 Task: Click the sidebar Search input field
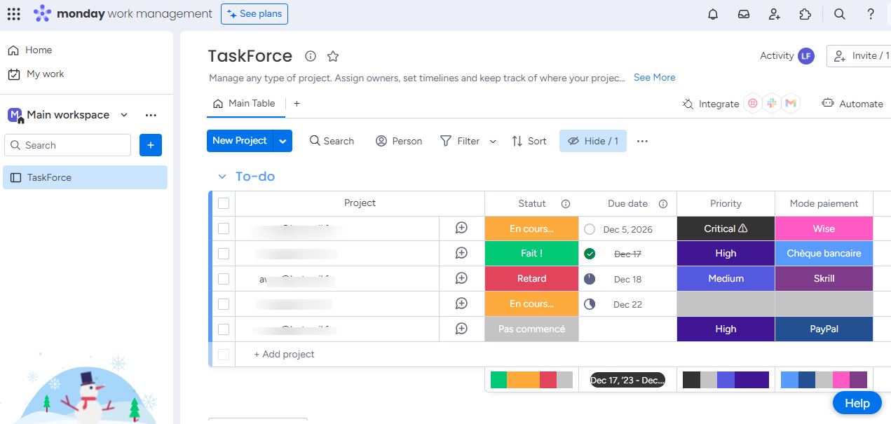[67, 145]
